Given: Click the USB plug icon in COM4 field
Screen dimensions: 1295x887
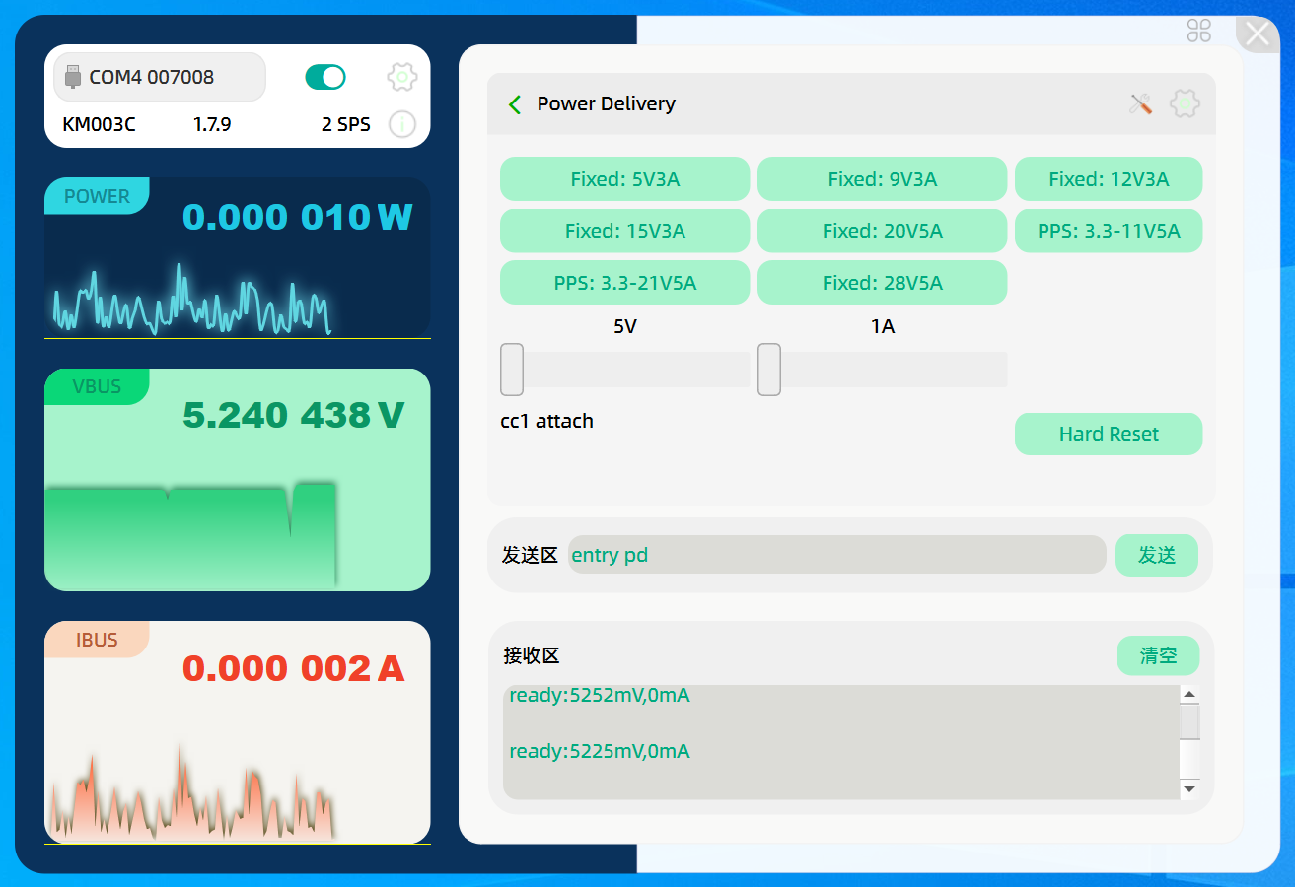Looking at the screenshot, I should click(72, 76).
